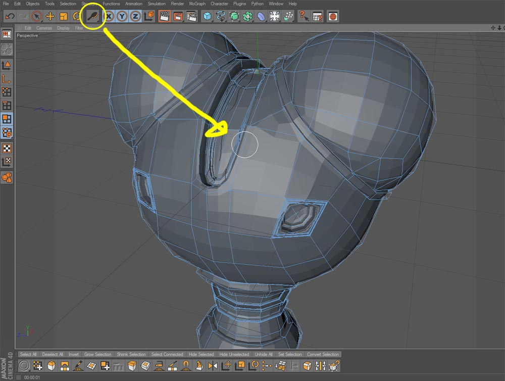The height and width of the screenshot is (381, 505).
Task: Open the Render to Picture Viewer flyout
Action: [x=178, y=16]
